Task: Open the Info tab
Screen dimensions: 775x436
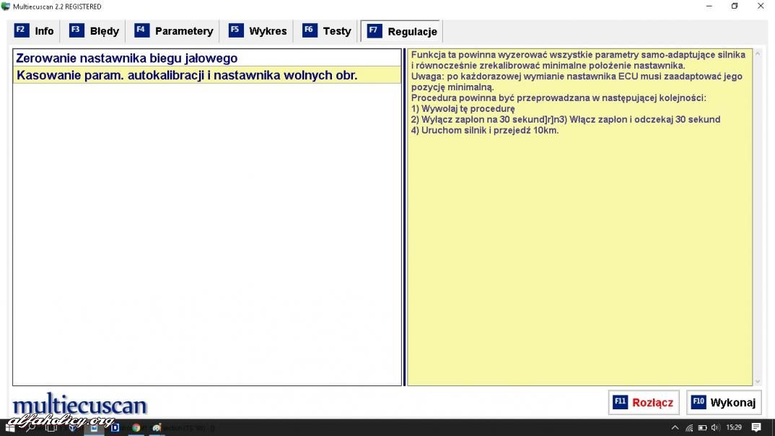Action: tap(34, 31)
